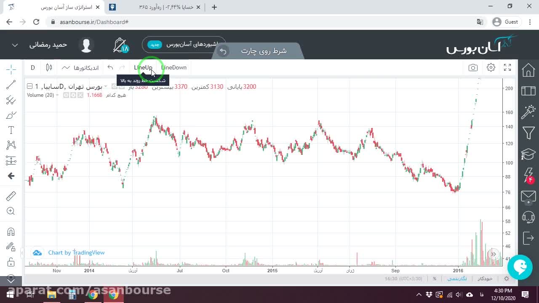Click the 16:30 (UTC+3:30) timezone selector
The height and width of the screenshot is (303, 539).
click(403, 279)
